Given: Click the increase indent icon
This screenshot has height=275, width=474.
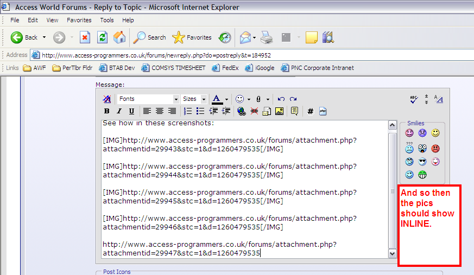Looking at the screenshot, I should pyautogui.click(x=226, y=111).
